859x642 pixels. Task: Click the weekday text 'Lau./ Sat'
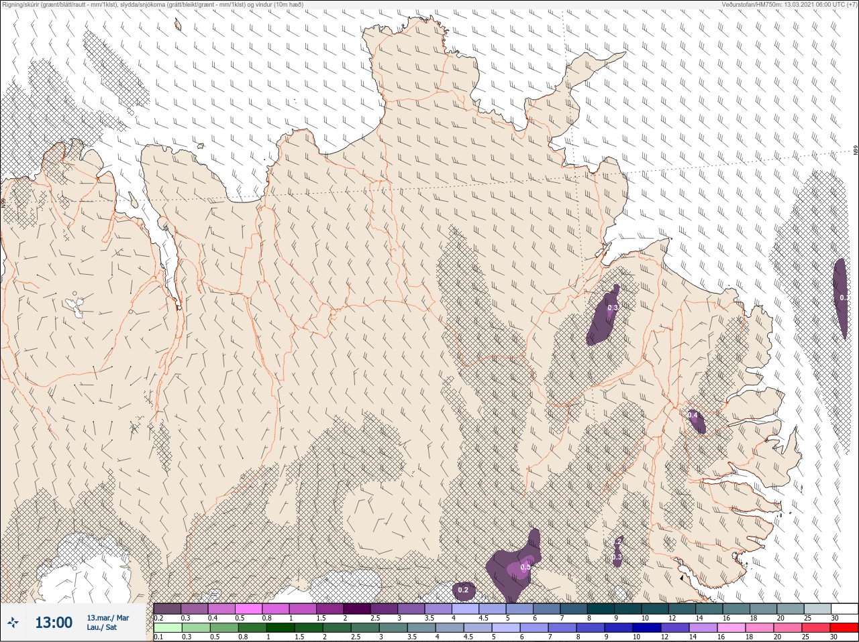(x=101, y=627)
